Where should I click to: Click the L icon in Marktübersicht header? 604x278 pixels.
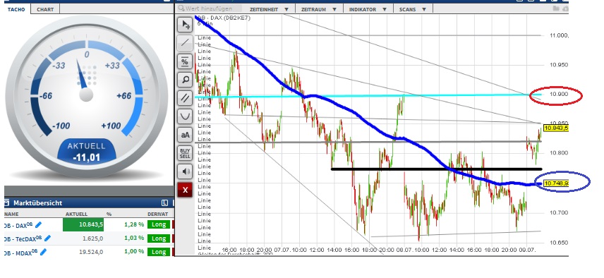click(165, 203)
